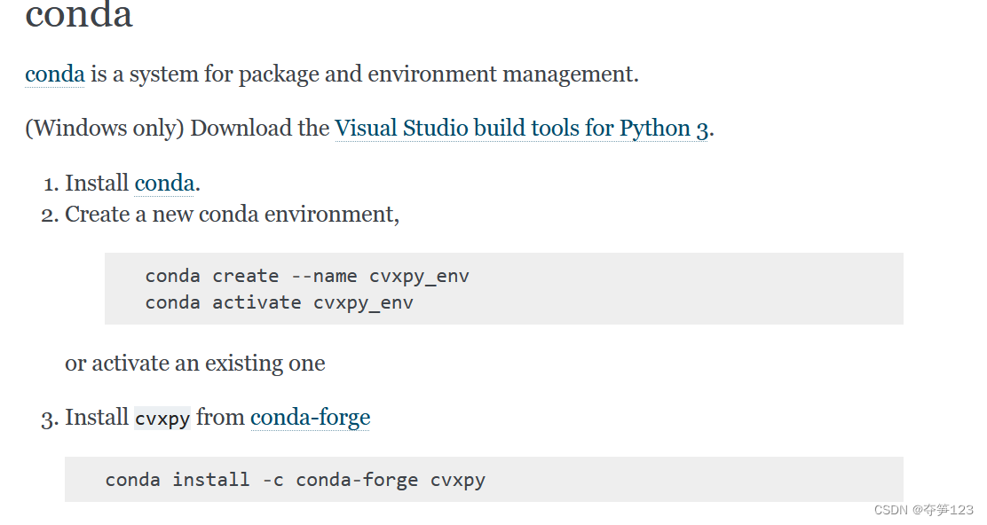Follow the conda link in step 1
Viewport: 987px width, 525px height.
[164, 184]
